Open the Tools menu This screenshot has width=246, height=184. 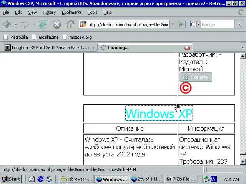[x=93, y=12]
